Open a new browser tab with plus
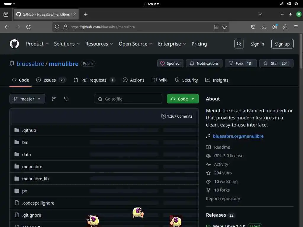 [86, 14]
